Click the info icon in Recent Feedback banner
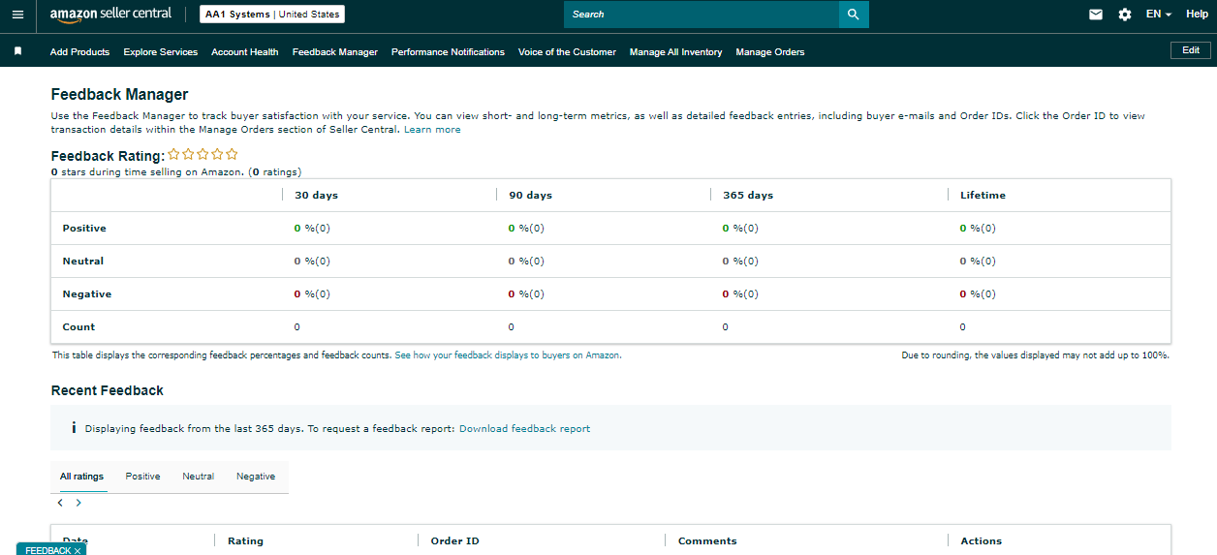This screenshot has width=1217, height=555. click(x=74, y=428)
